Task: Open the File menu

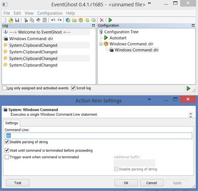Action: (x=7, y=13)
